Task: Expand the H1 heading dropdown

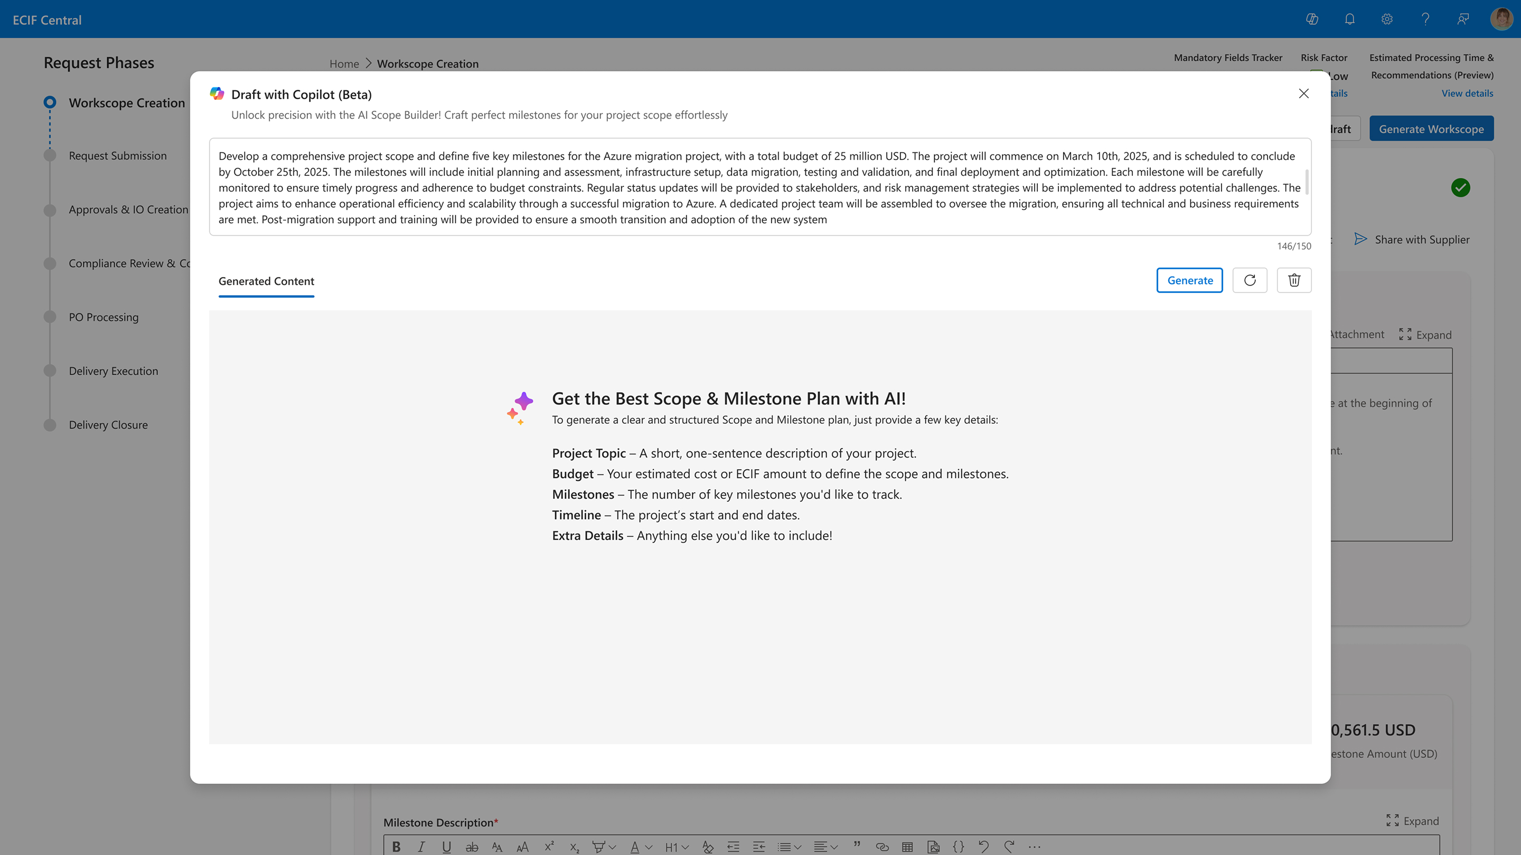Action: click(685, 847)
